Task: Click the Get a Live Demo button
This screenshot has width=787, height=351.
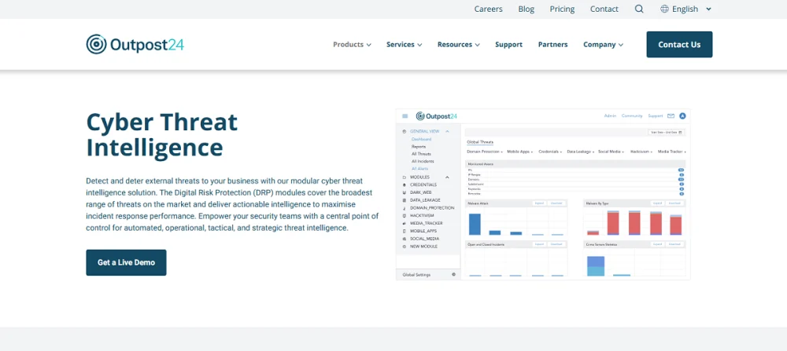Action: coord(126,262)
